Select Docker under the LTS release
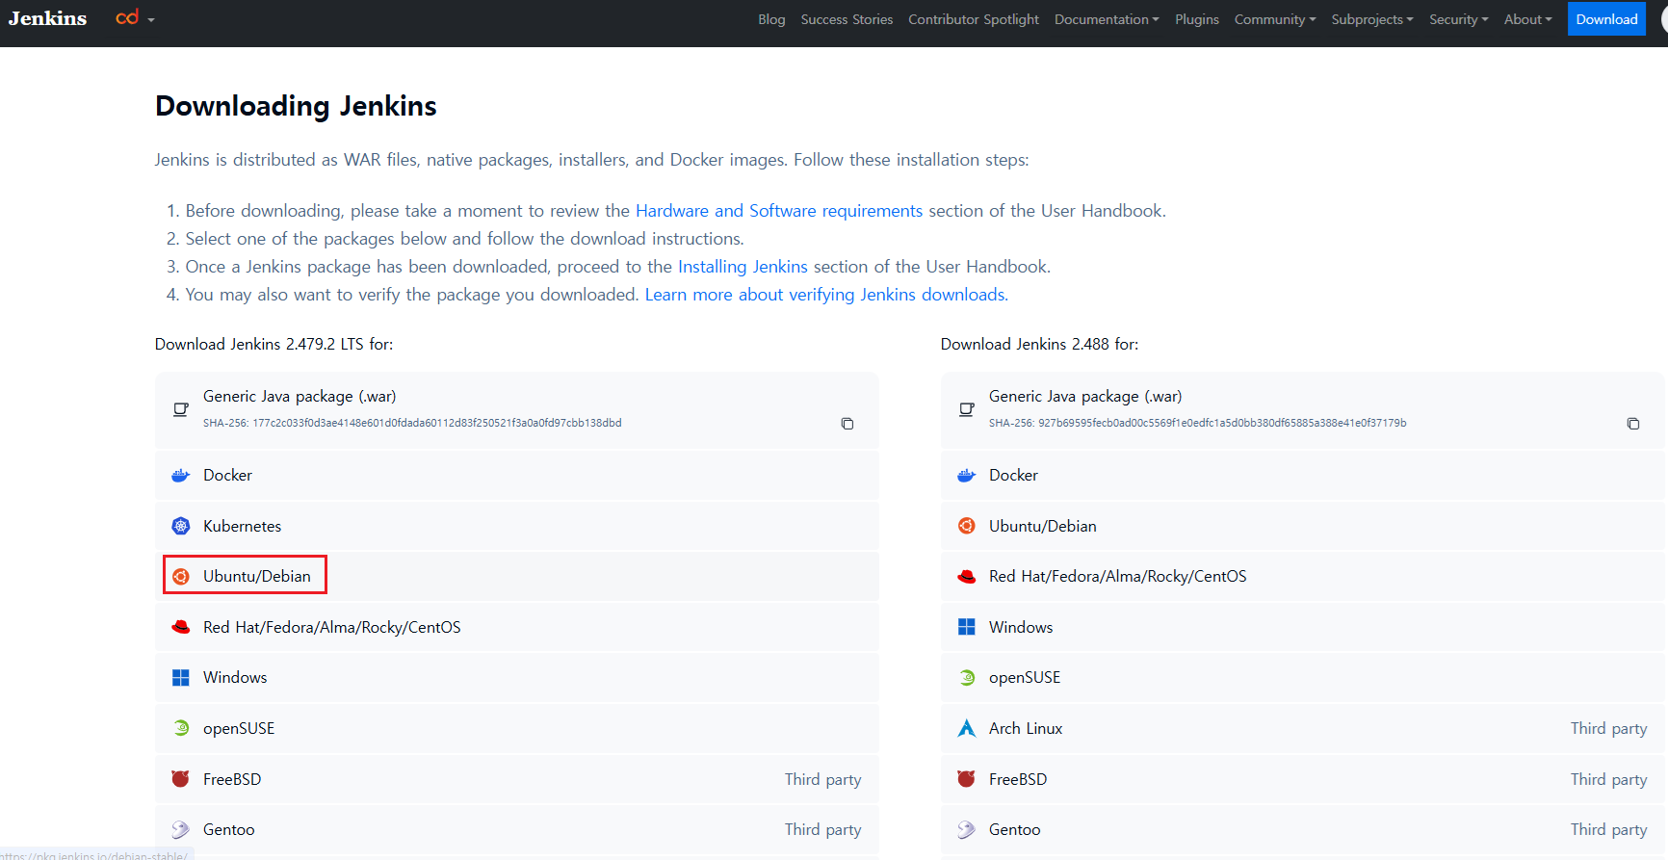1668x860 pixels. point(517,475)
